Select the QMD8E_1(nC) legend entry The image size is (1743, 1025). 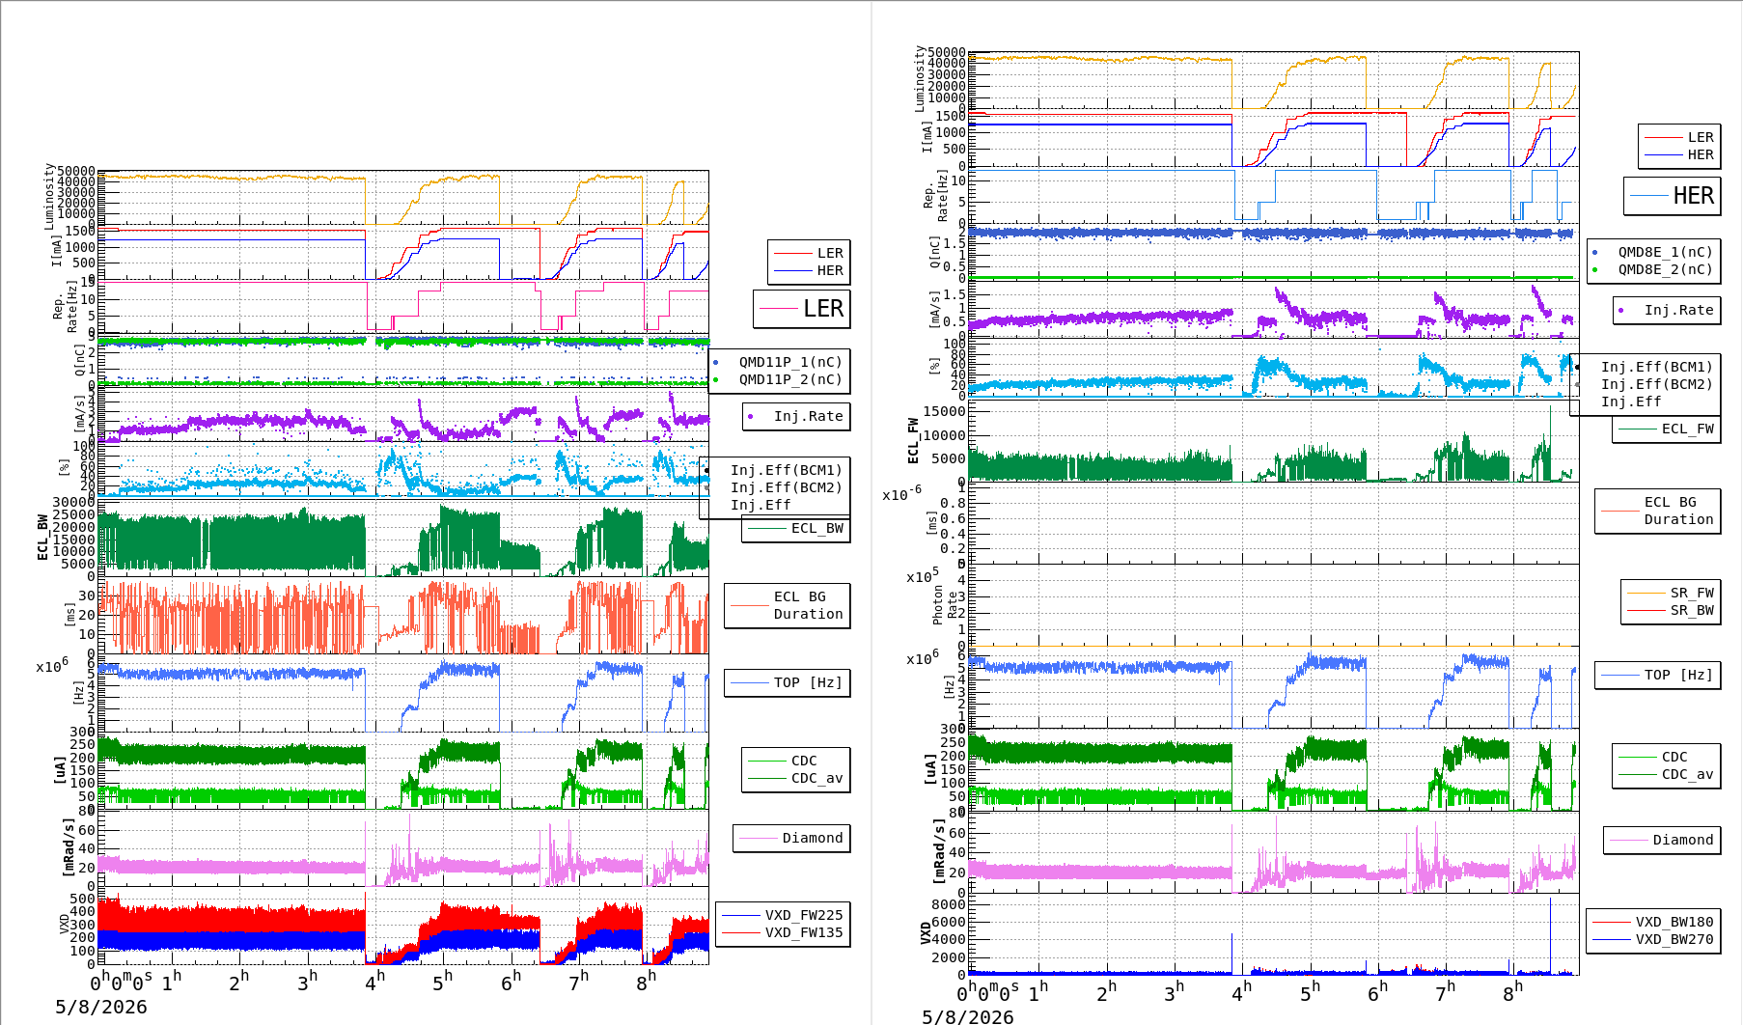click(x=1665, y=252)
